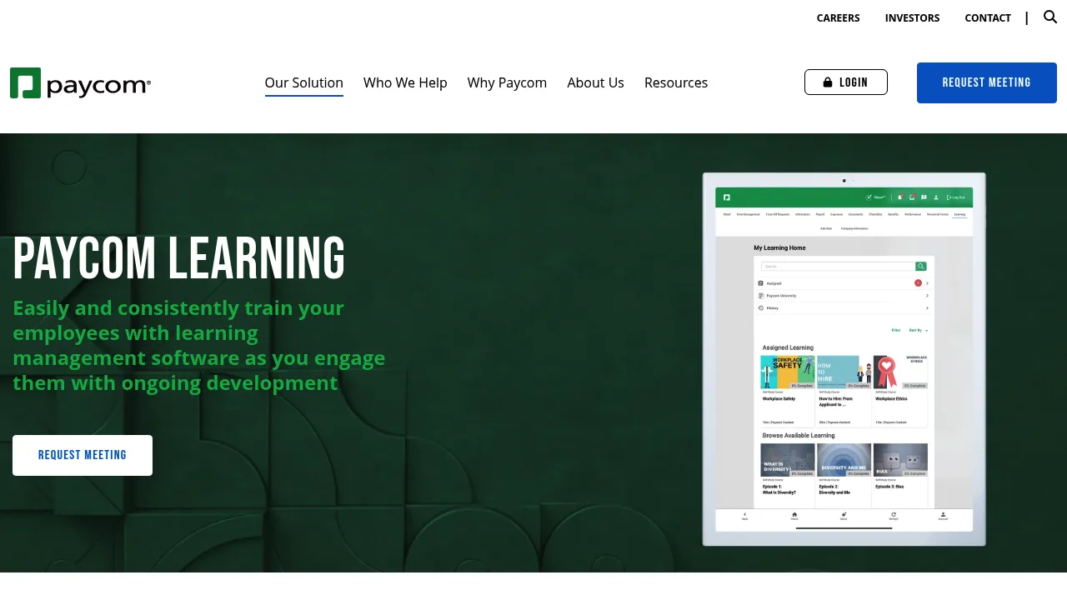Go to the Investors page
The image size is (1067, 600).
point(912,17)
